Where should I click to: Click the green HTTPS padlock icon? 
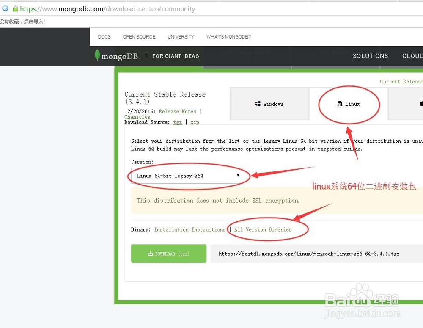[x=16, y=8]
